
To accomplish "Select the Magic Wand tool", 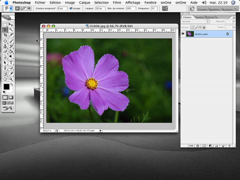I will coord(11,30).
